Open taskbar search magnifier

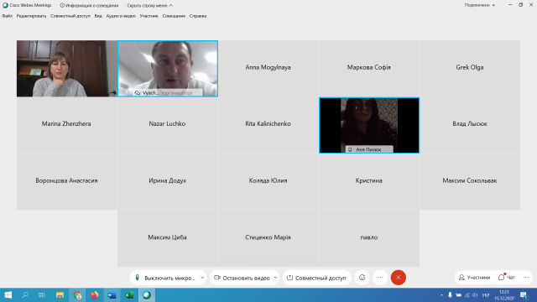[x=25, y=294]
